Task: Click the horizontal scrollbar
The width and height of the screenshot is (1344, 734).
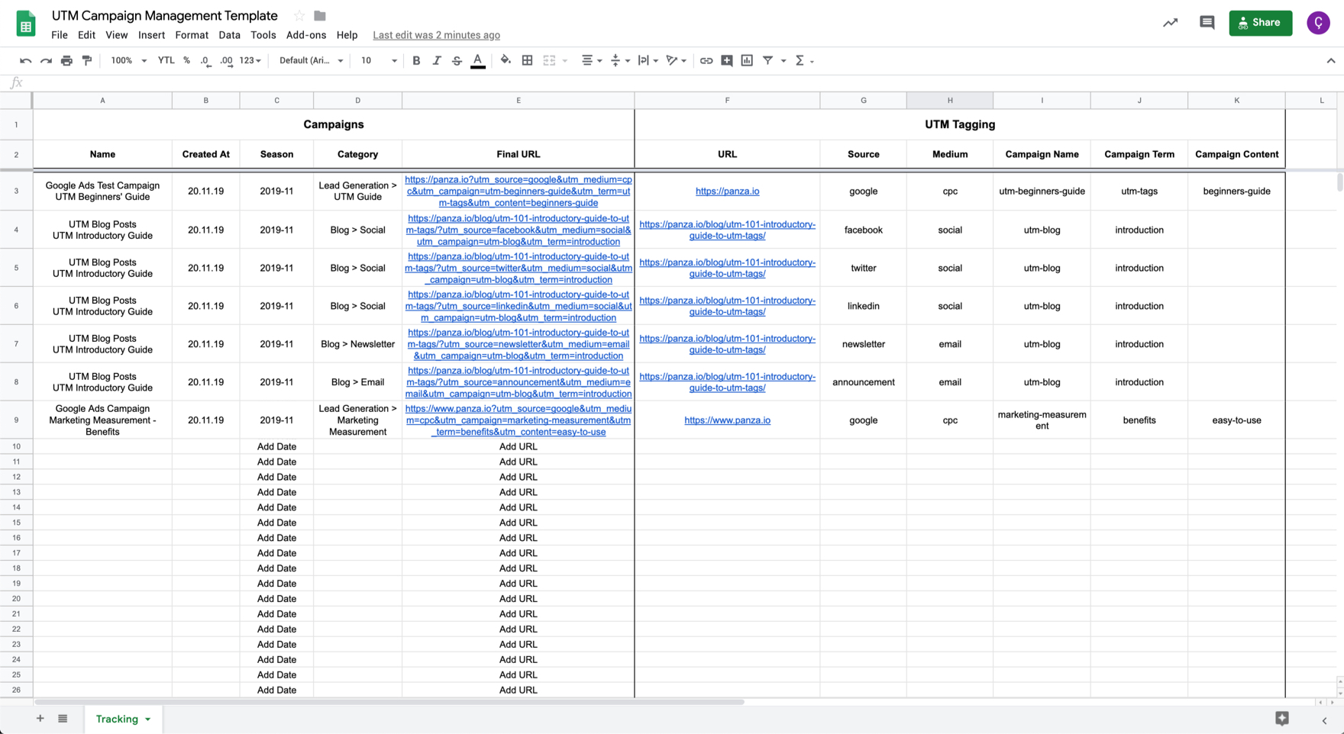Action: [389, 702]
